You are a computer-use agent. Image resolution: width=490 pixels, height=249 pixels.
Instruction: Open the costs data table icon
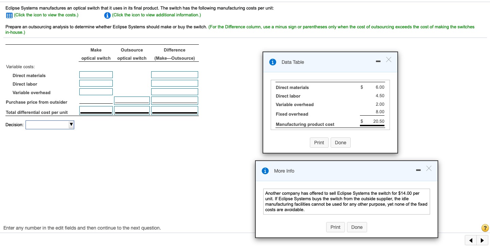point(9,15)
